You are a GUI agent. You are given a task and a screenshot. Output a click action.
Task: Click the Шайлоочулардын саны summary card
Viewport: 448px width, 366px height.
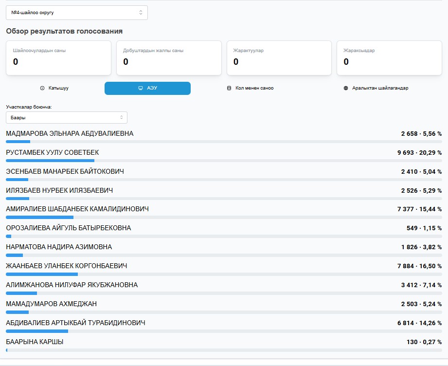tap(59, 58)
